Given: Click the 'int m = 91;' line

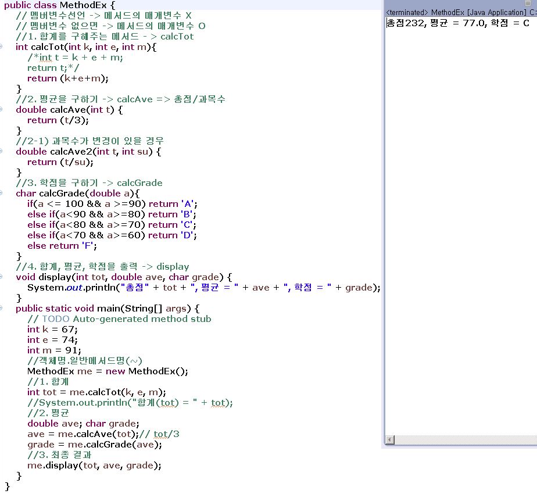Looking at the screenshot, I should 54,350.
